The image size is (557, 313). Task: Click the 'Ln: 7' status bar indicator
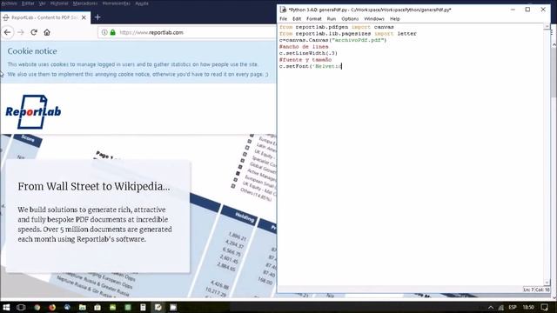[528, 290]
